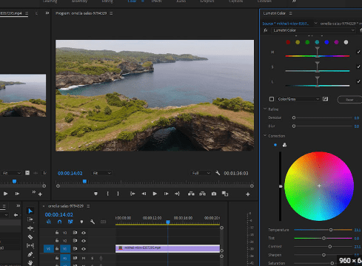The image size is (362, 266).
Task: Select the Pen tool in toolbar
Action: pos(30,254)
